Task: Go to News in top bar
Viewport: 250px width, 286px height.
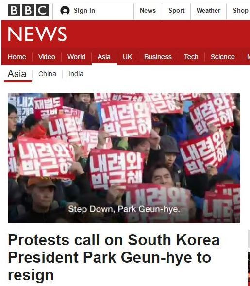Action: coord(148,10)
